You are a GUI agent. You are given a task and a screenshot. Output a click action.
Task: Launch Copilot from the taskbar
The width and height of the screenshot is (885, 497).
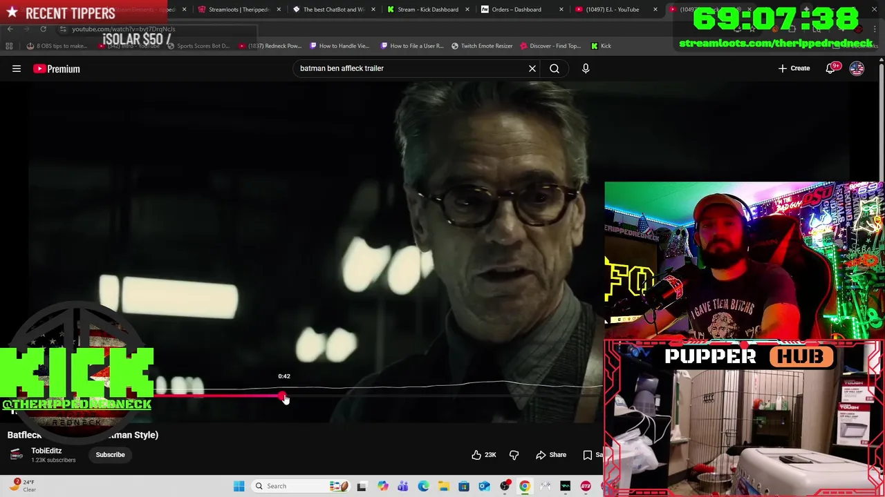click(x=382, y=486)
